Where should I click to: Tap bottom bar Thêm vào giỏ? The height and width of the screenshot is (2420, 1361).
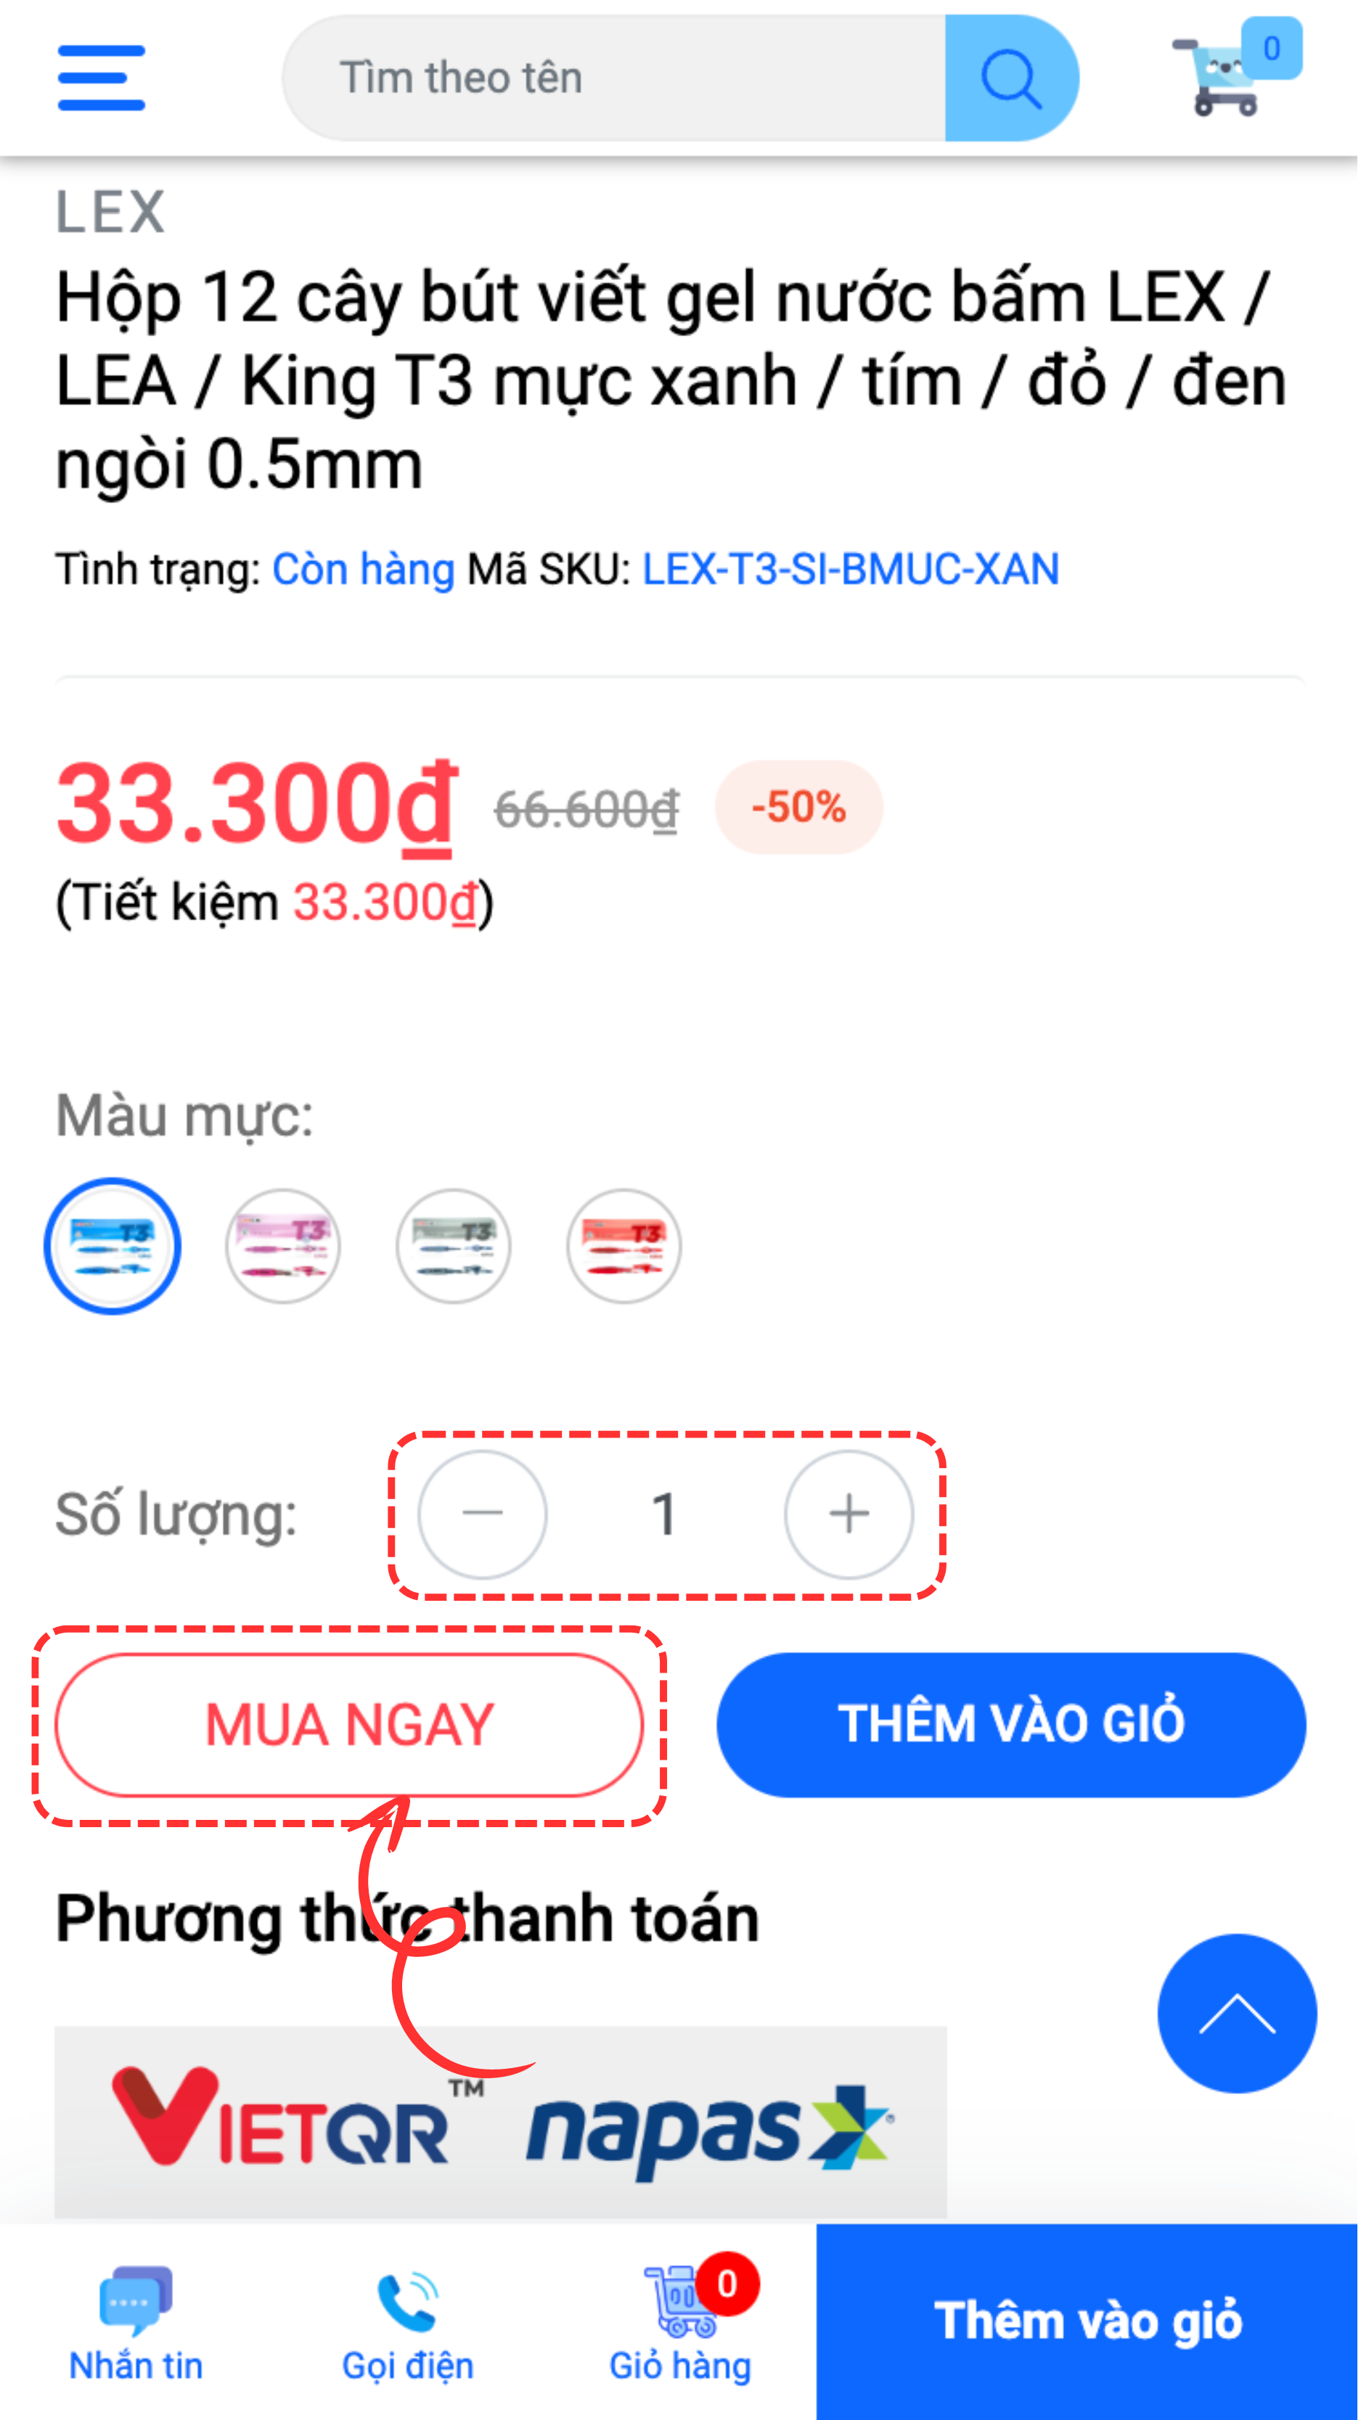click(1088, 2322)
